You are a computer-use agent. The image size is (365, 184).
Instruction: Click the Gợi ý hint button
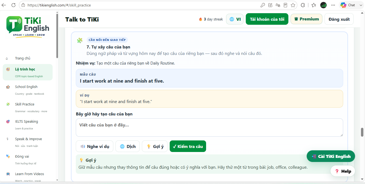click(155, 146)
